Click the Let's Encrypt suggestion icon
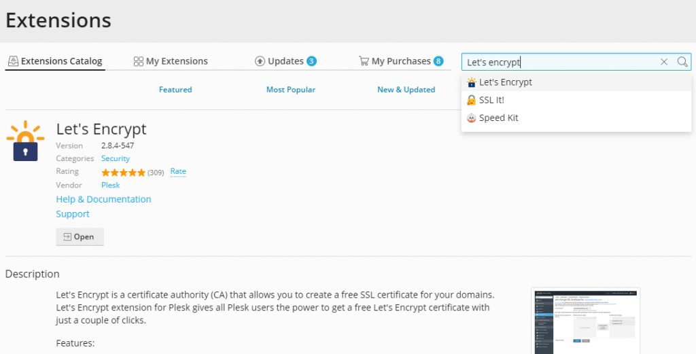Viewport: 696px width, 354px height. [471, 82]
